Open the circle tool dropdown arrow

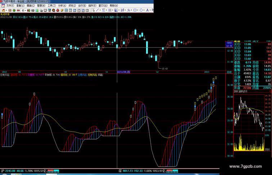[144, 10]
